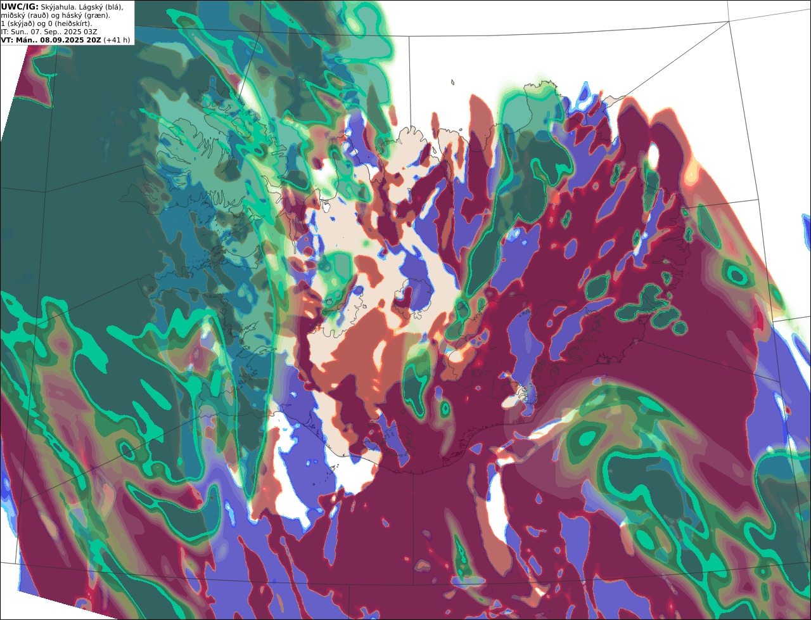Click the 'IT: Sun.. 07. Sep.. 2025 03Z' line
811x620 pixels.
tap(49, 32)
